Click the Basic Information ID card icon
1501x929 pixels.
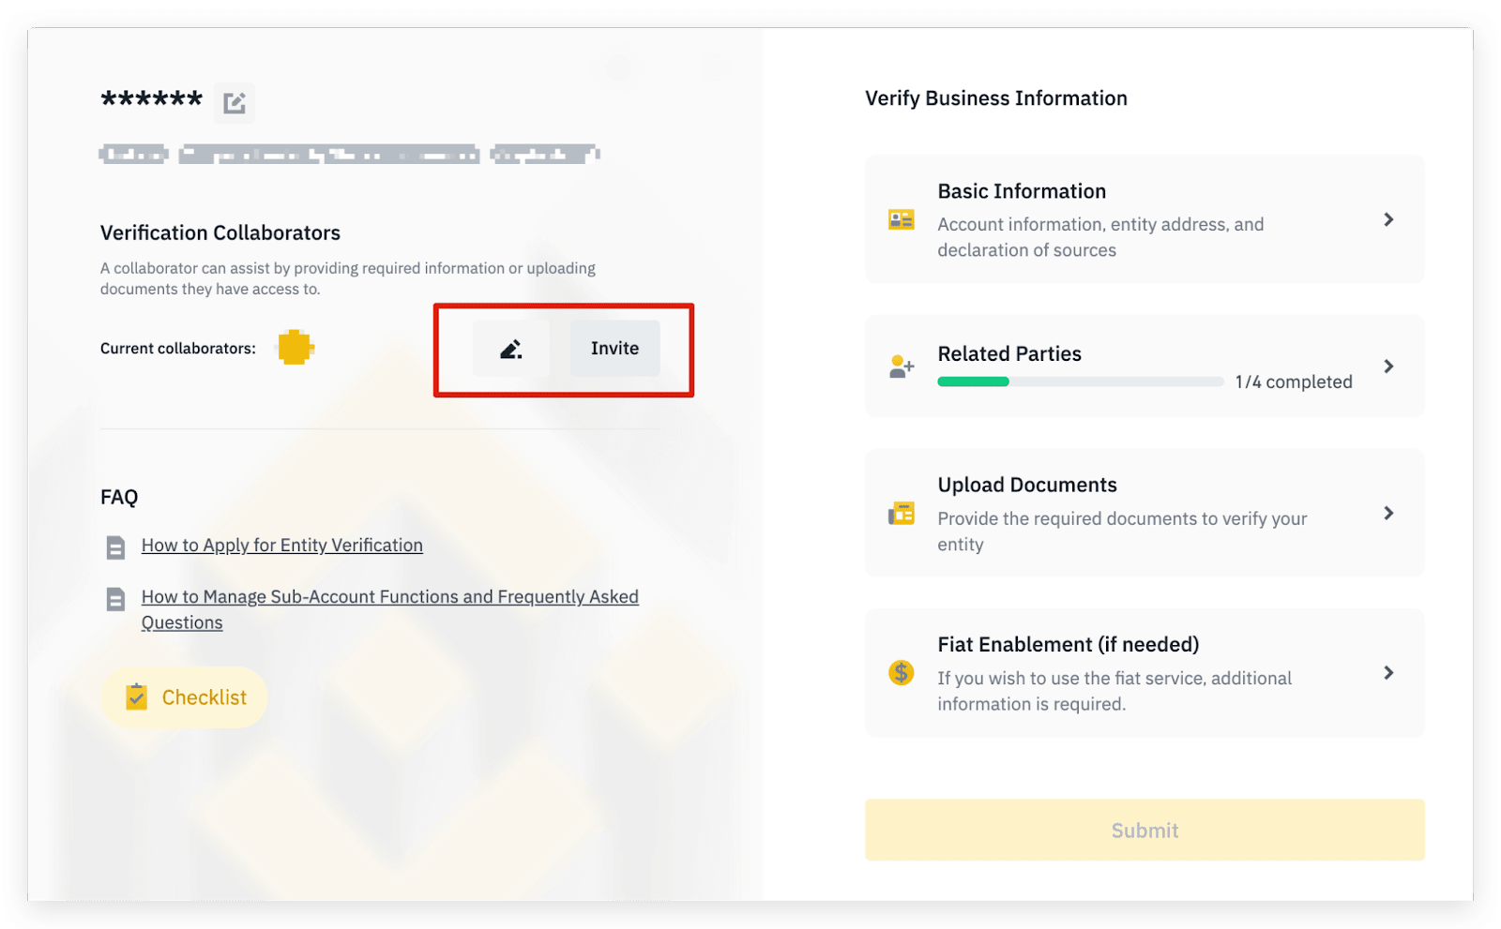click(901, 219)
